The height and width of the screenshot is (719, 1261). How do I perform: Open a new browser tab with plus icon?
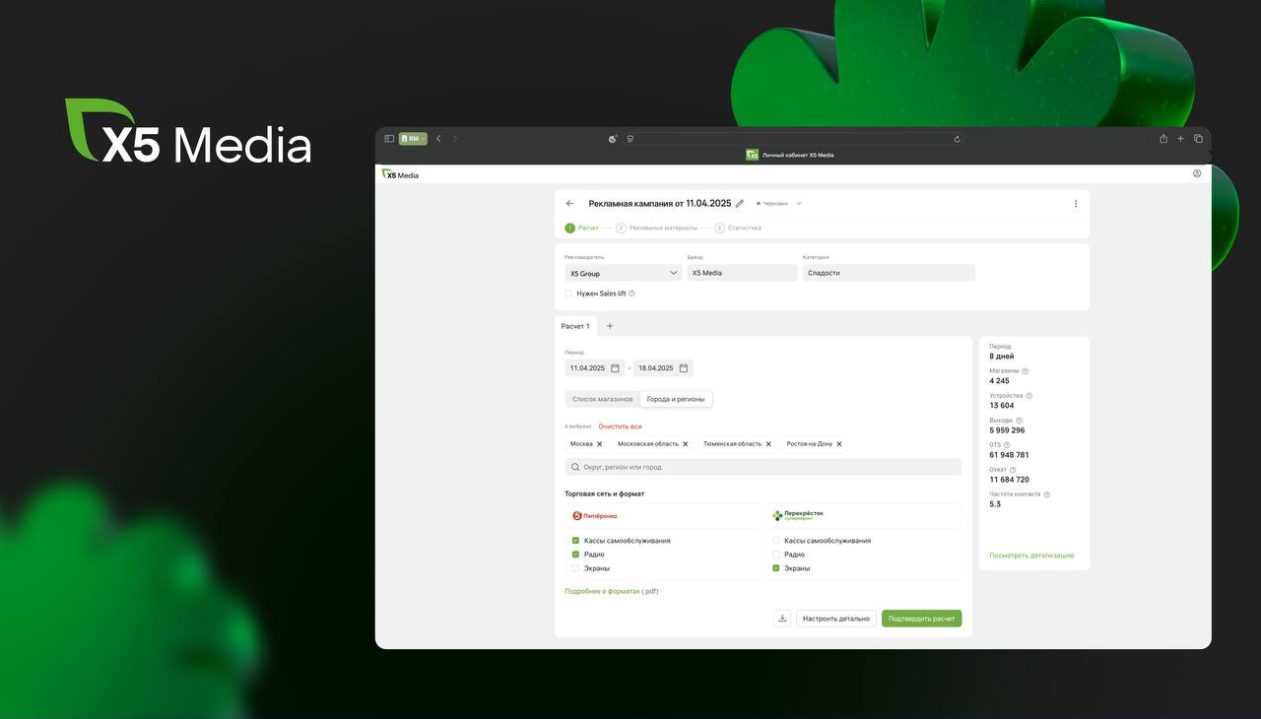[x=1180, y=139]
